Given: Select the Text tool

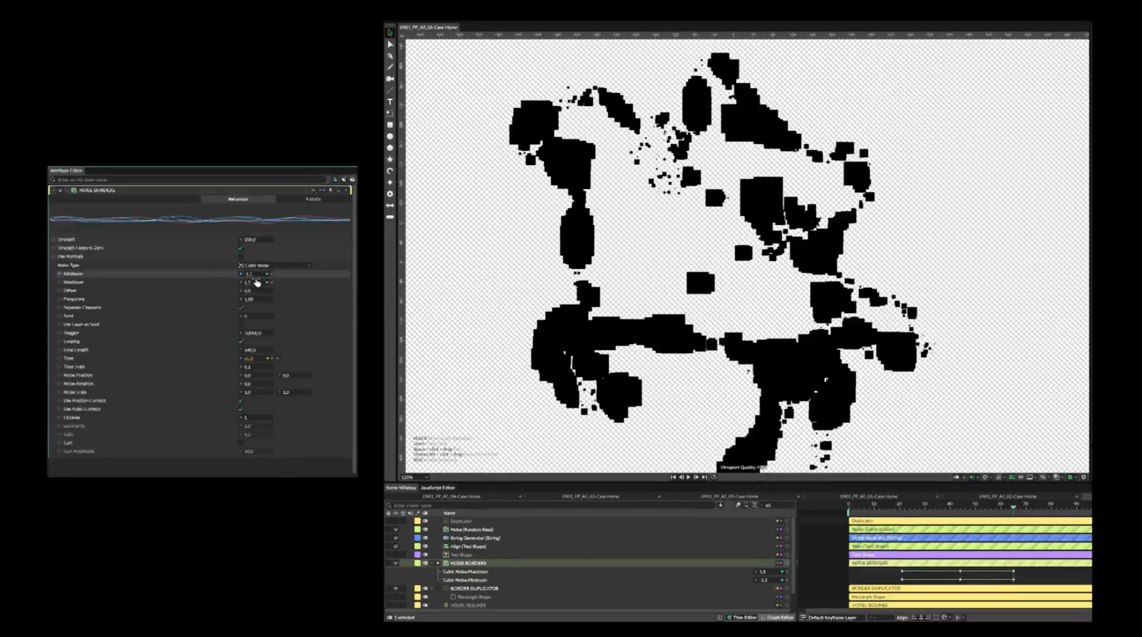Looking at the screenshot, I should pyautogui.click(x=390, y=102).
